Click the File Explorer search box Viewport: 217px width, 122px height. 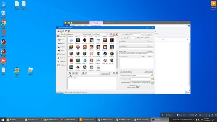coord(178,40)
